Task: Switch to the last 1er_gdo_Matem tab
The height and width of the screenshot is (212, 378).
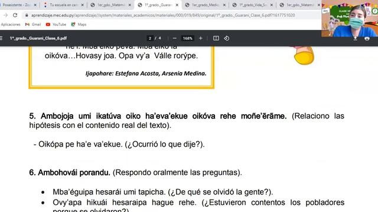Action: coord(299,5)
